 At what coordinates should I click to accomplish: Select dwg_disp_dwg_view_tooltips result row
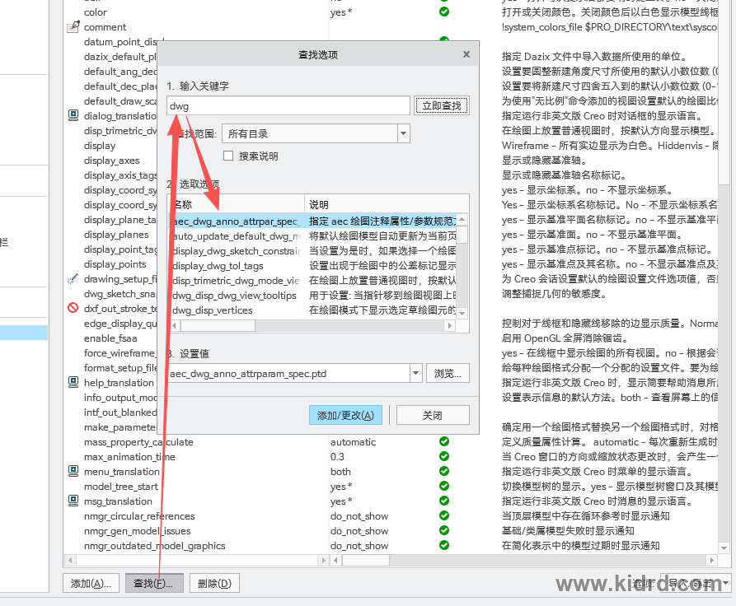click(312, 296)
